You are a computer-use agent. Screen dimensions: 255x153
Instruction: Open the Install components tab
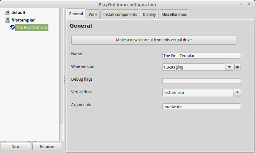tap(120, 15)
